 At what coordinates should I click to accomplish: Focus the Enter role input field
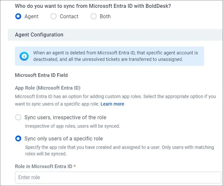click(118, 178)
